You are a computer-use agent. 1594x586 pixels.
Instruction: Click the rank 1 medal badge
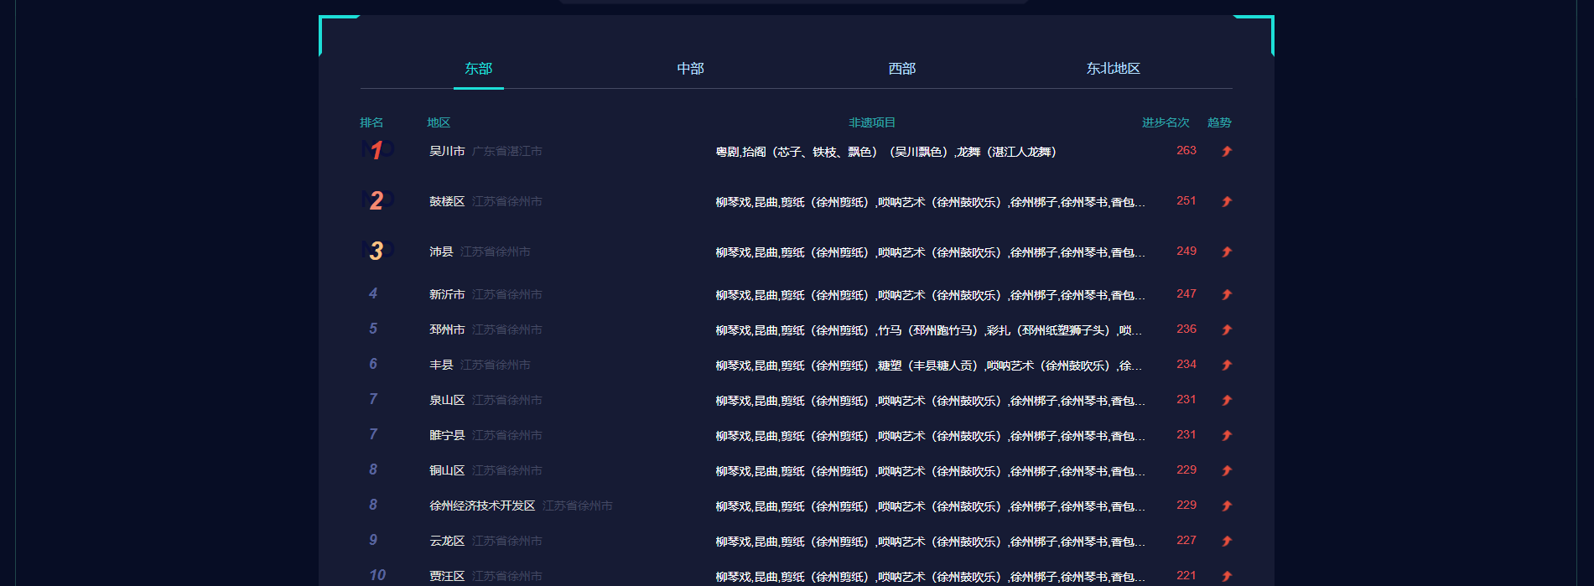tap(376, 150)
